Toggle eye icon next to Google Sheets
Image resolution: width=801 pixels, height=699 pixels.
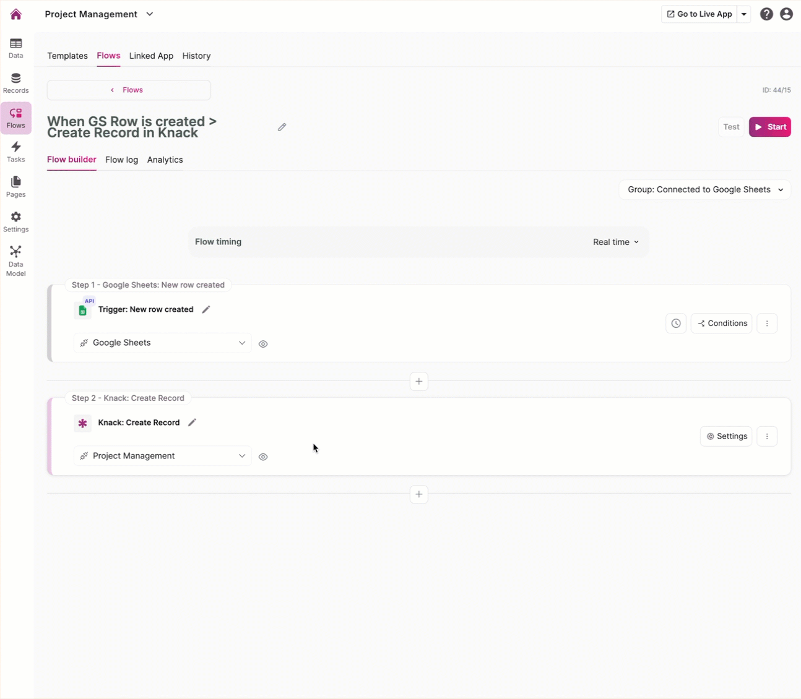click(263, 344)
